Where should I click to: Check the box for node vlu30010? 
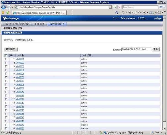point(6,92)
